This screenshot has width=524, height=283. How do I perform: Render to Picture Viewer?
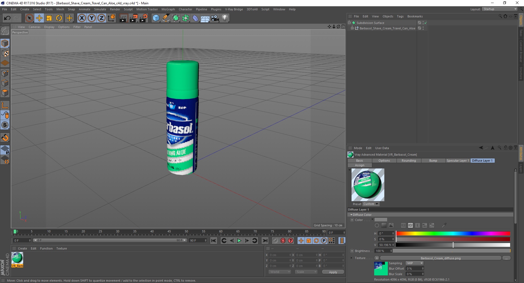pos(133,18)
